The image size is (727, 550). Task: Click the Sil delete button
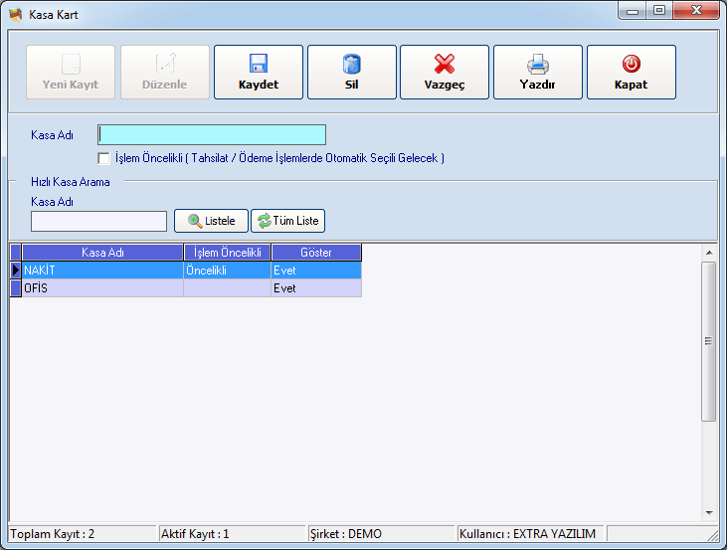tap(352, 72)
